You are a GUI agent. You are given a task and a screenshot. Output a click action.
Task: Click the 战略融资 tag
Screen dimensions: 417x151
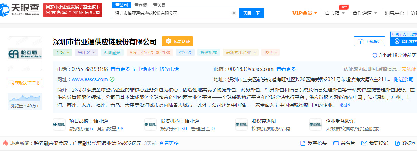point(112,52)
